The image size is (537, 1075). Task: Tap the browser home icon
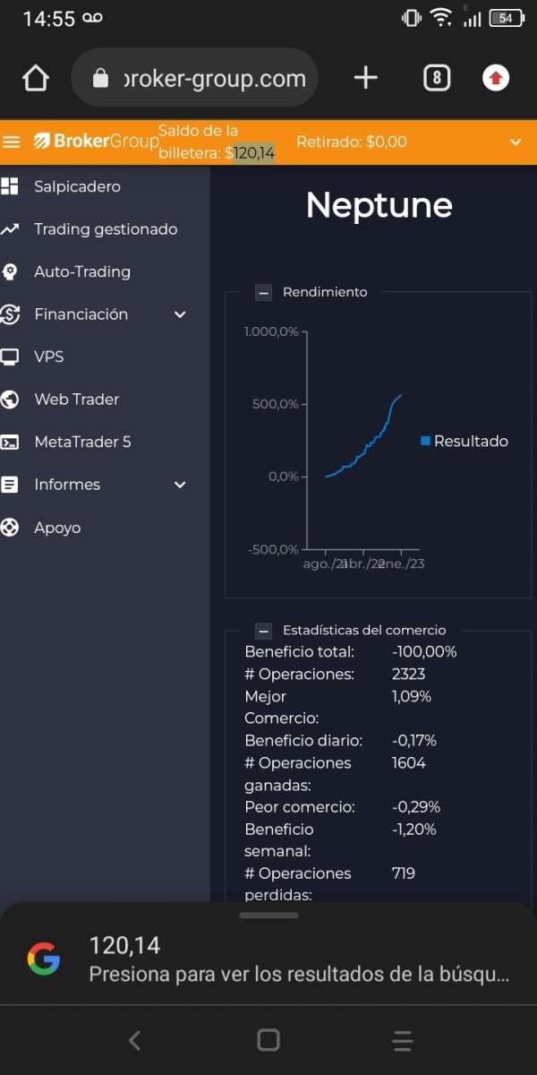click(36, 79)
